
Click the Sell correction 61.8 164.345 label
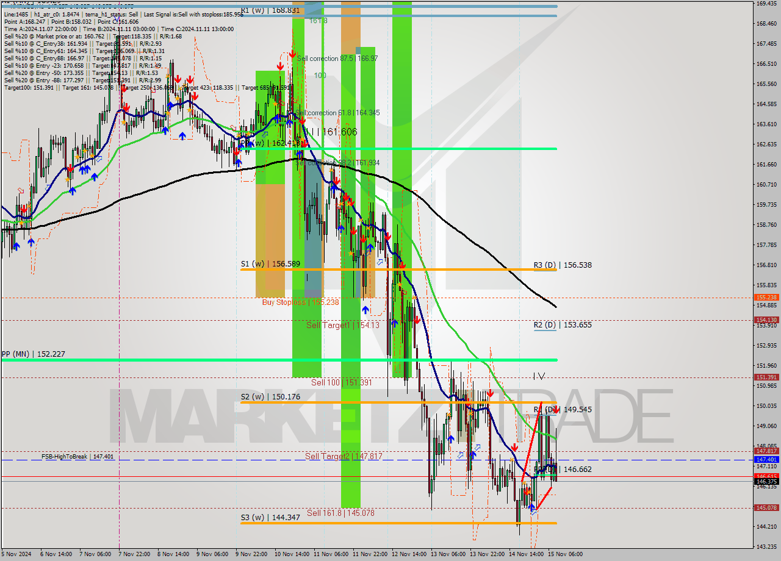pos(339,113)
